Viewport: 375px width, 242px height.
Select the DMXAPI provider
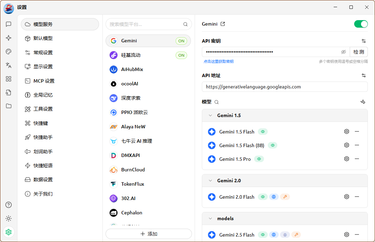coord(148,155)
